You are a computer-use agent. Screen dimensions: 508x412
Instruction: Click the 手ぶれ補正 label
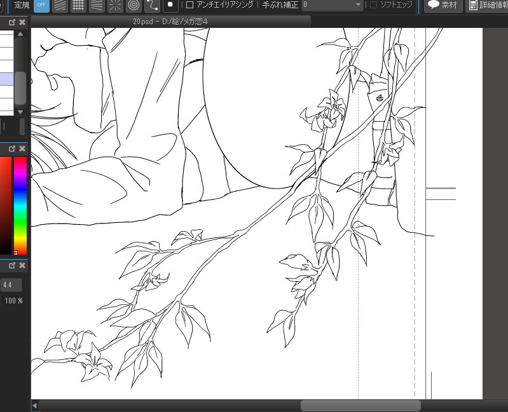pyautogui.click(x=280, y=5)
